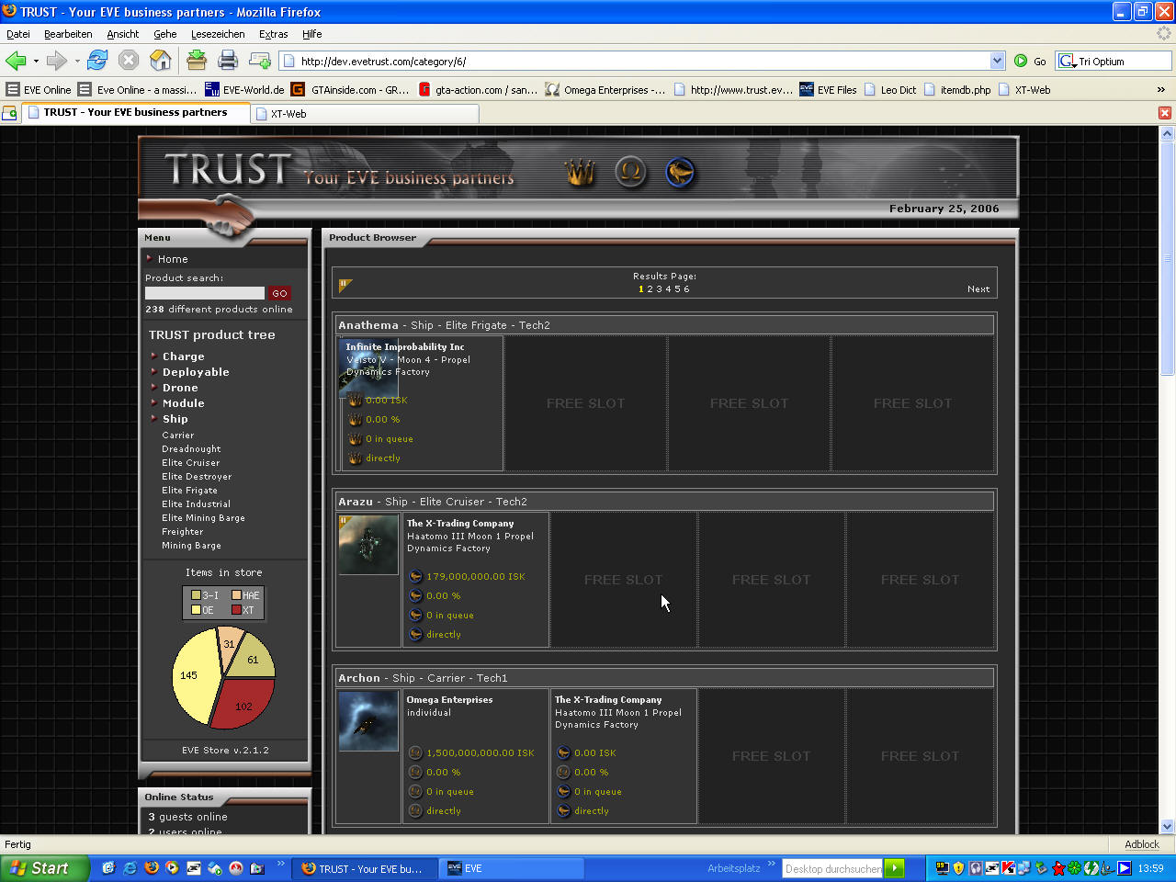
Task: Click the Windows Start button
Action: coord(44,868)
